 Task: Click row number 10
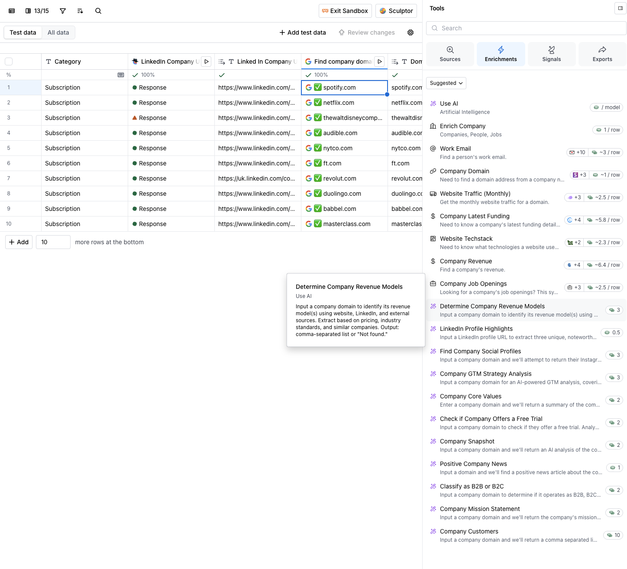point(9,224)
